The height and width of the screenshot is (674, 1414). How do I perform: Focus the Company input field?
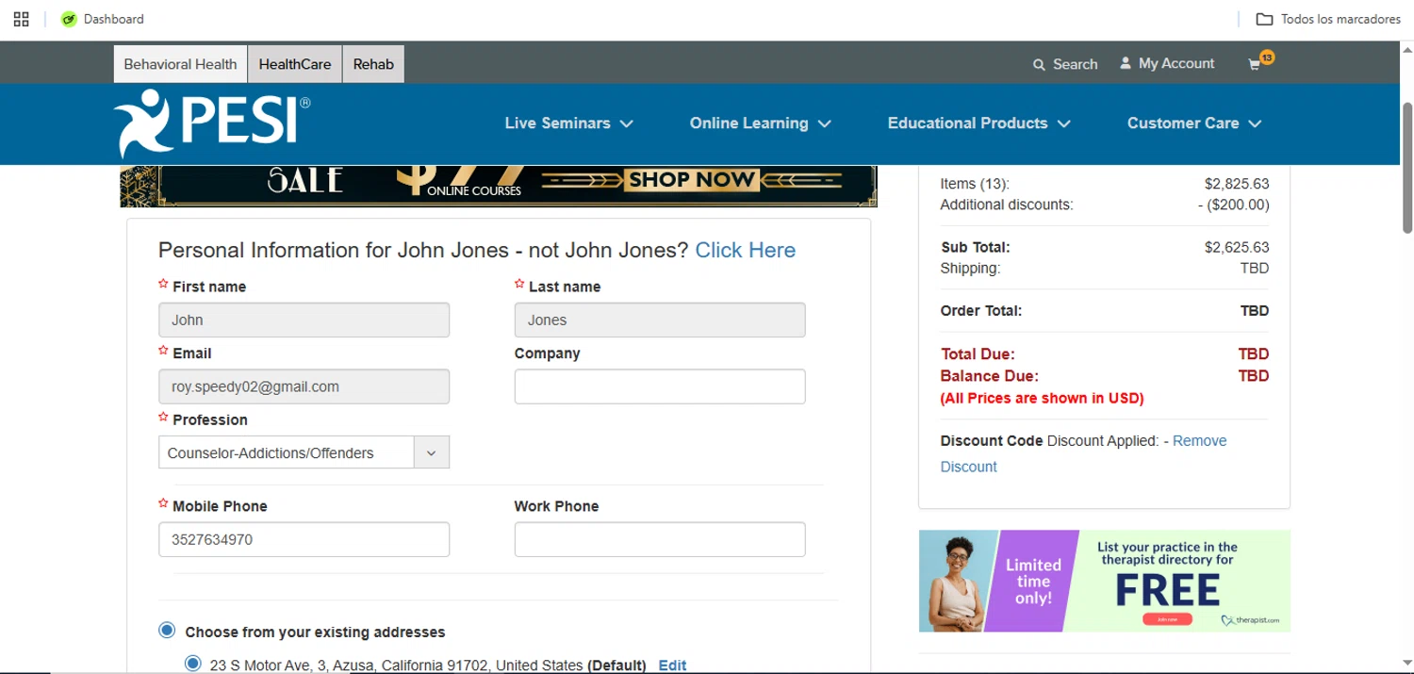tap(660, 386)
